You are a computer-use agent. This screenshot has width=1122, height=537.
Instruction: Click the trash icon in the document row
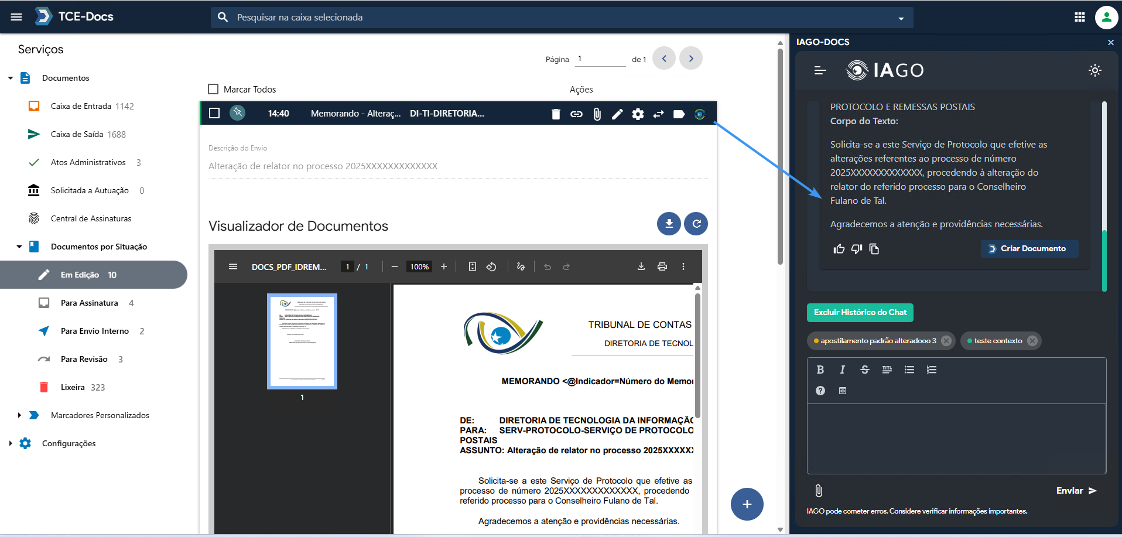(x=556, y=114)
